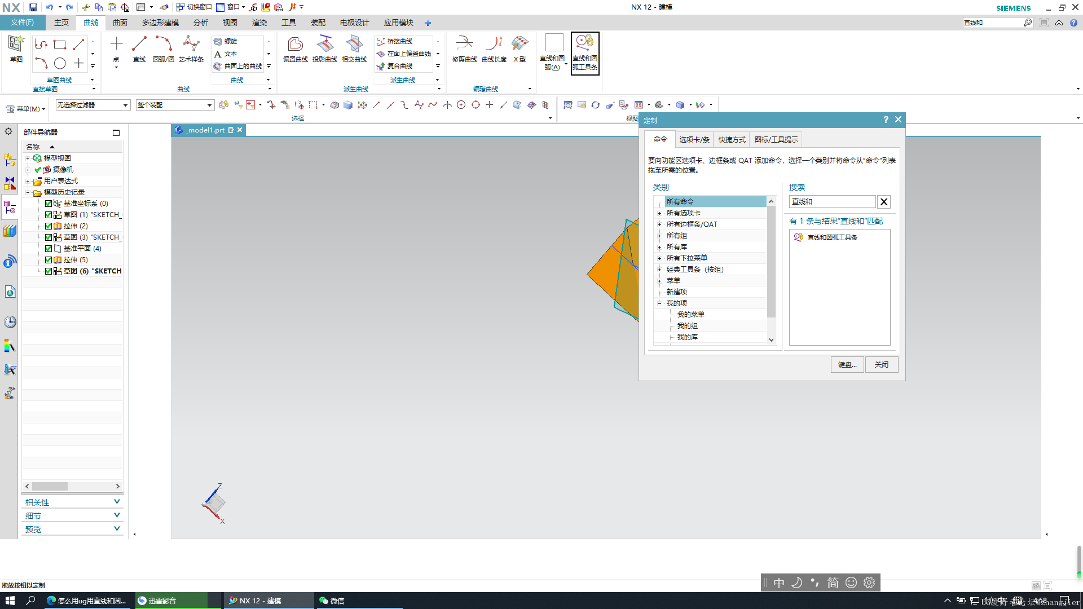The image size is (1083, 609).
Task: Open the History clock sidebar icon
Action: (10, 322)
